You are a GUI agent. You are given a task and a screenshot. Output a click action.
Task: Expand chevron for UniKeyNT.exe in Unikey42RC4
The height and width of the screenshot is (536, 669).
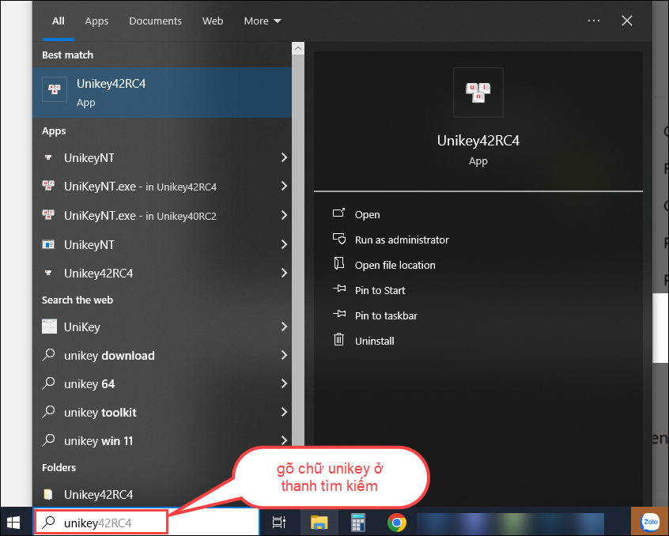(x=284, y=186)
